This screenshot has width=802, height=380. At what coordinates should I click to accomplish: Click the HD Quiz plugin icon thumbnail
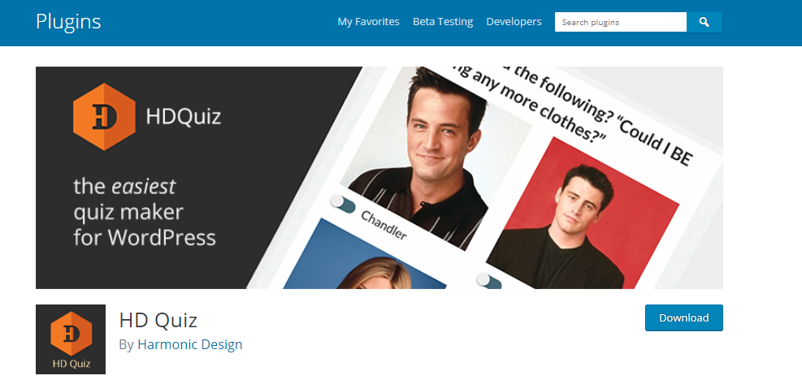pyautogui.click(x=71, y=339)
